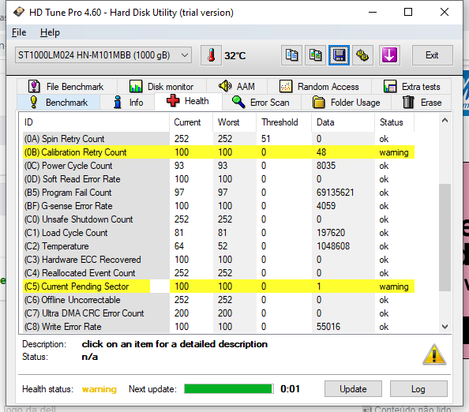Viewport: 469px width, 412px height.
Task: Click the Threshold column header
Action: [x=284, y=122]
